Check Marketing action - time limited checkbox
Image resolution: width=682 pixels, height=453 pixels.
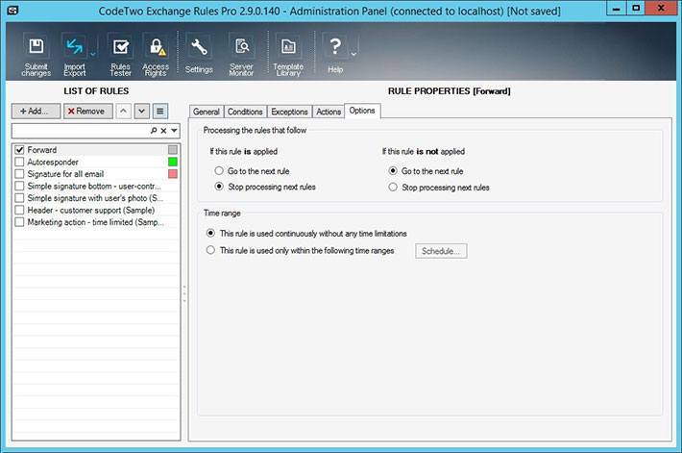point(19,222)
